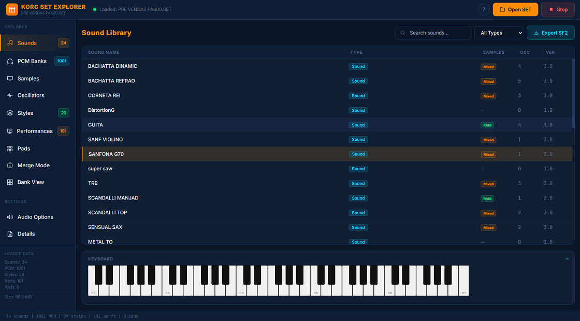Click the Bank View grid icon
580x321 pixels.
pyautogui.click(x=10, y=182)
